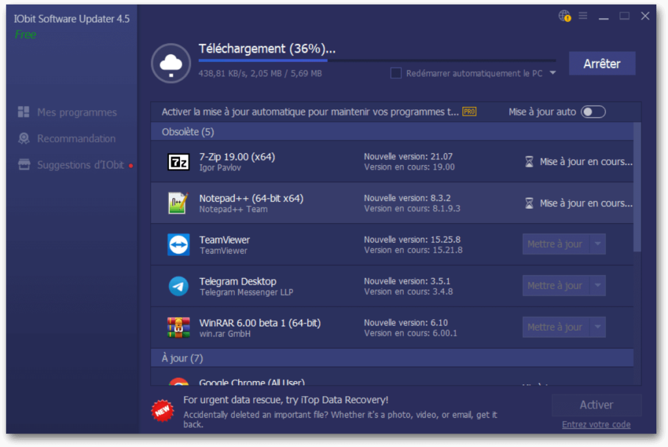Screen dimensions: 668x447
Task: Open the Entrez votre code link
Action: (x=596, y=424)
